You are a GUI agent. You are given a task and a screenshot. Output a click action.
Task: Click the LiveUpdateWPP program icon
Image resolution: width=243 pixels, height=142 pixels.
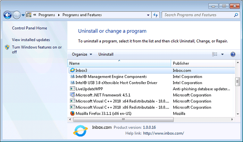pos(72,89)
